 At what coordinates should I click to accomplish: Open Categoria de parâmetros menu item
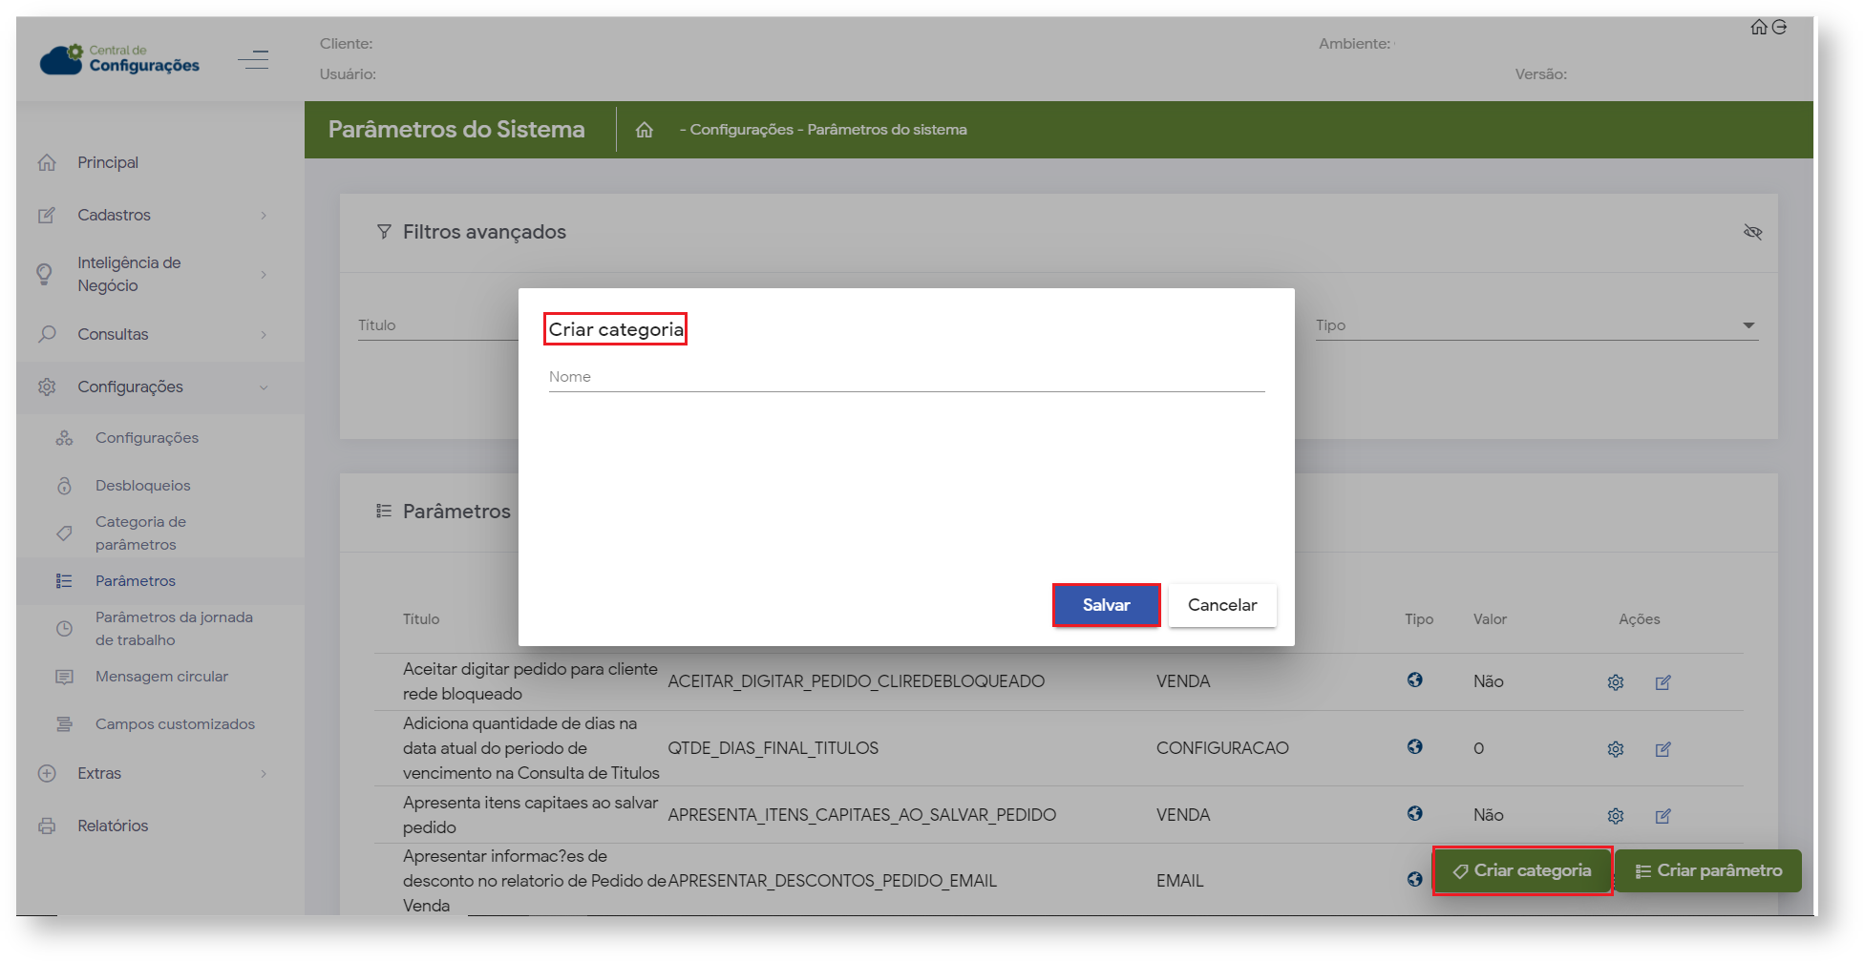pyautogui.click(x=140, y=533)
